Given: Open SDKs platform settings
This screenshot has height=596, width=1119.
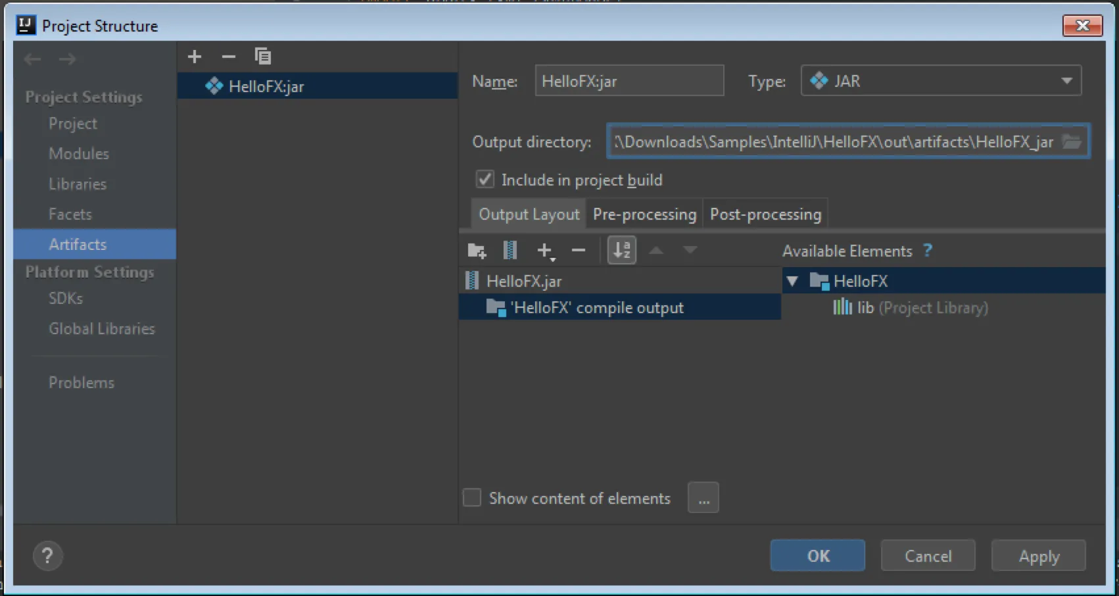Looking at the screenshot, I should pos(66,299).
